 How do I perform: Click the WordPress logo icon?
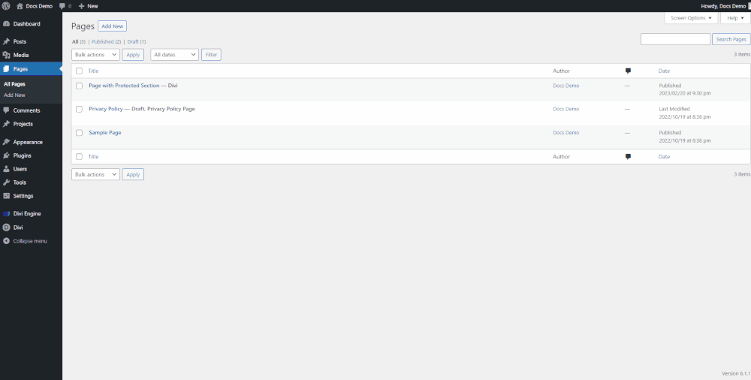(6, 6)
